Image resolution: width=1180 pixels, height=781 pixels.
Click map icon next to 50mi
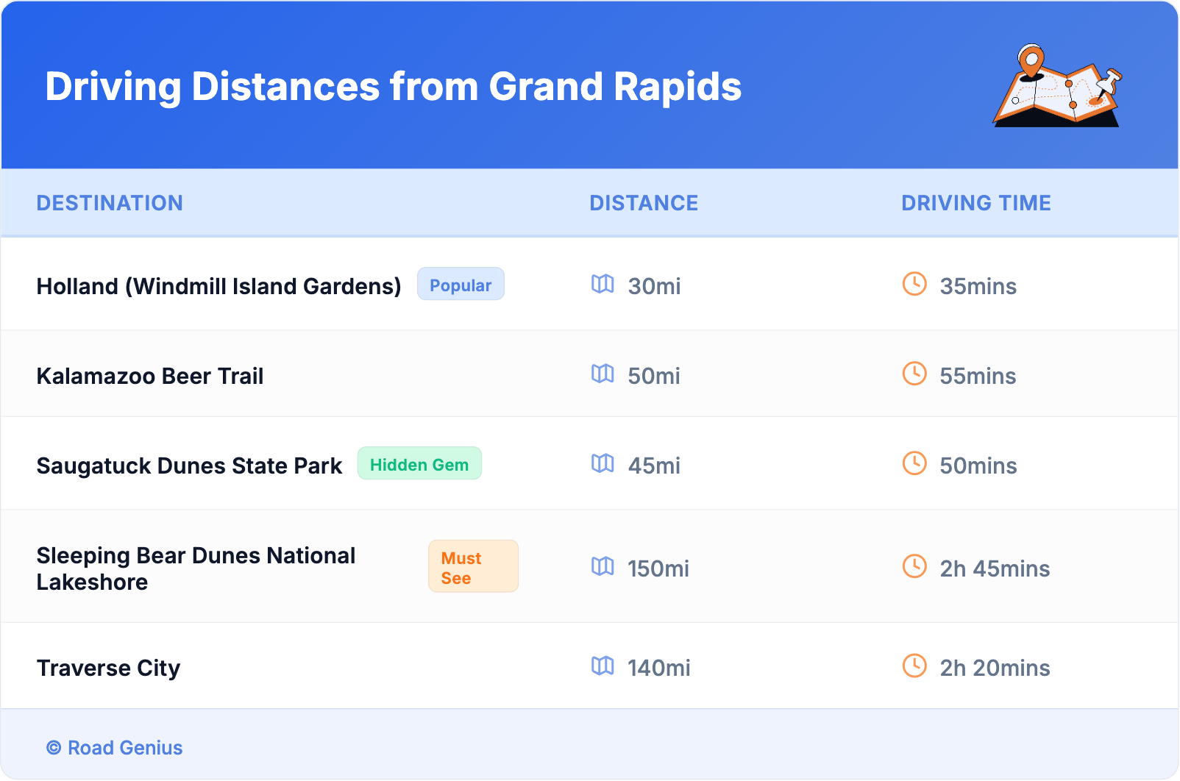(603, 374)
